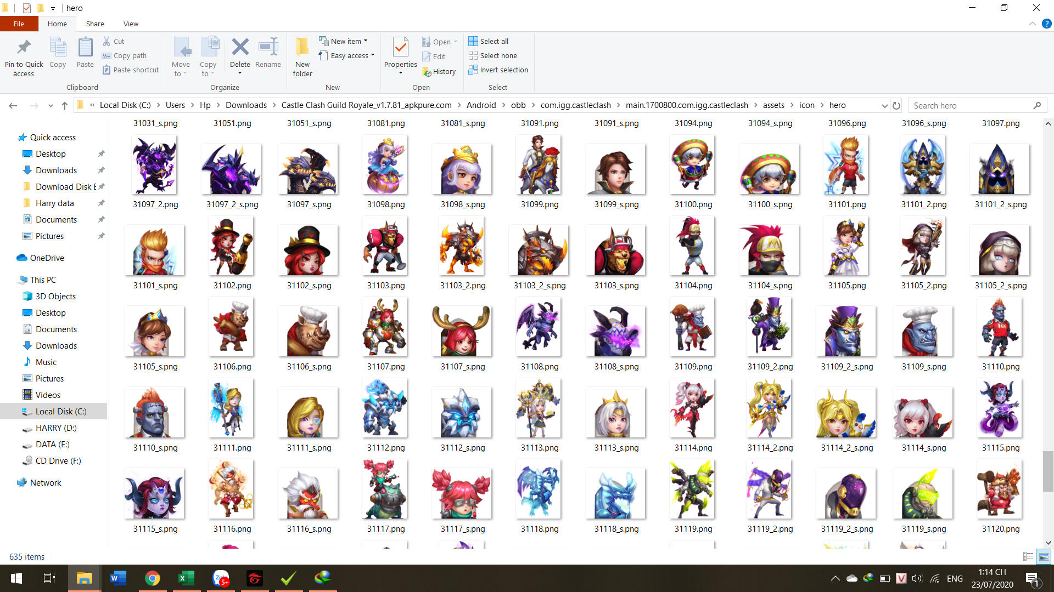This screenshot has width=1054, height=592.
Task: Click Select all button
Action: tap(489, 41)
